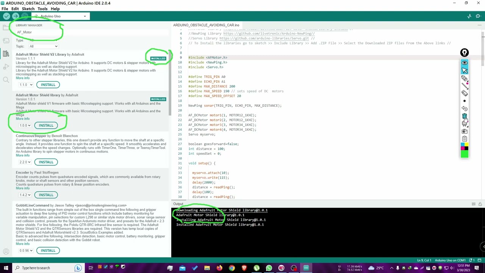Select the eraser annotation tool
This screenshot has width=485, height=273.
465,93
